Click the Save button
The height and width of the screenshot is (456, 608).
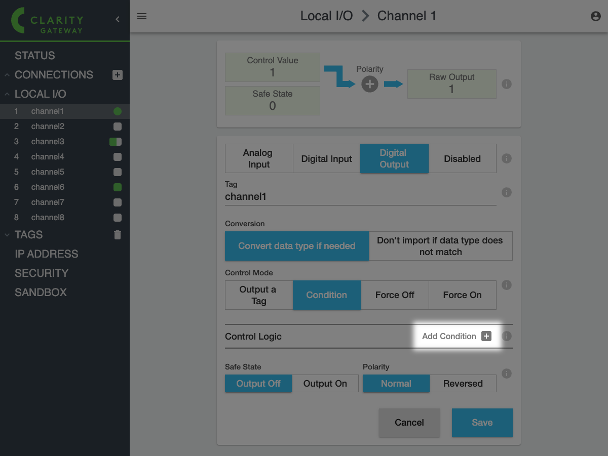click(x=482, y=423)
